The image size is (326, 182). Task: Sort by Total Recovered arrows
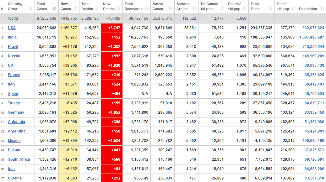tap(146, 9)
